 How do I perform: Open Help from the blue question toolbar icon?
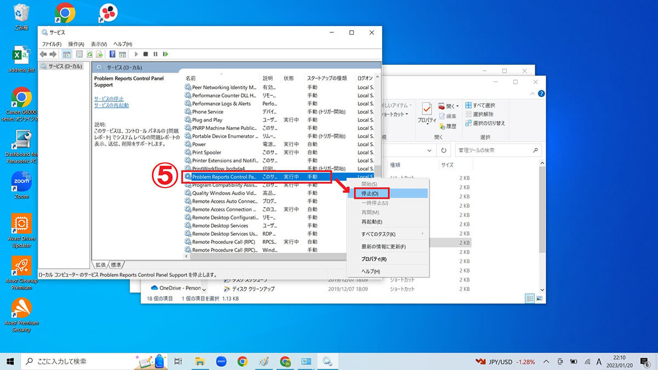point(112,54)
